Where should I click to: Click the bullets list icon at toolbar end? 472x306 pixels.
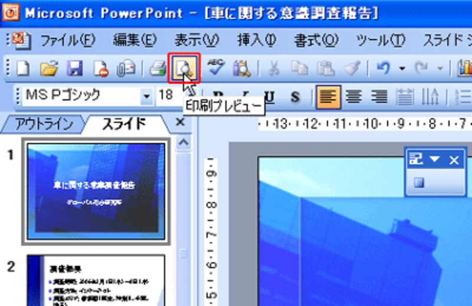[x=463, y=97]
